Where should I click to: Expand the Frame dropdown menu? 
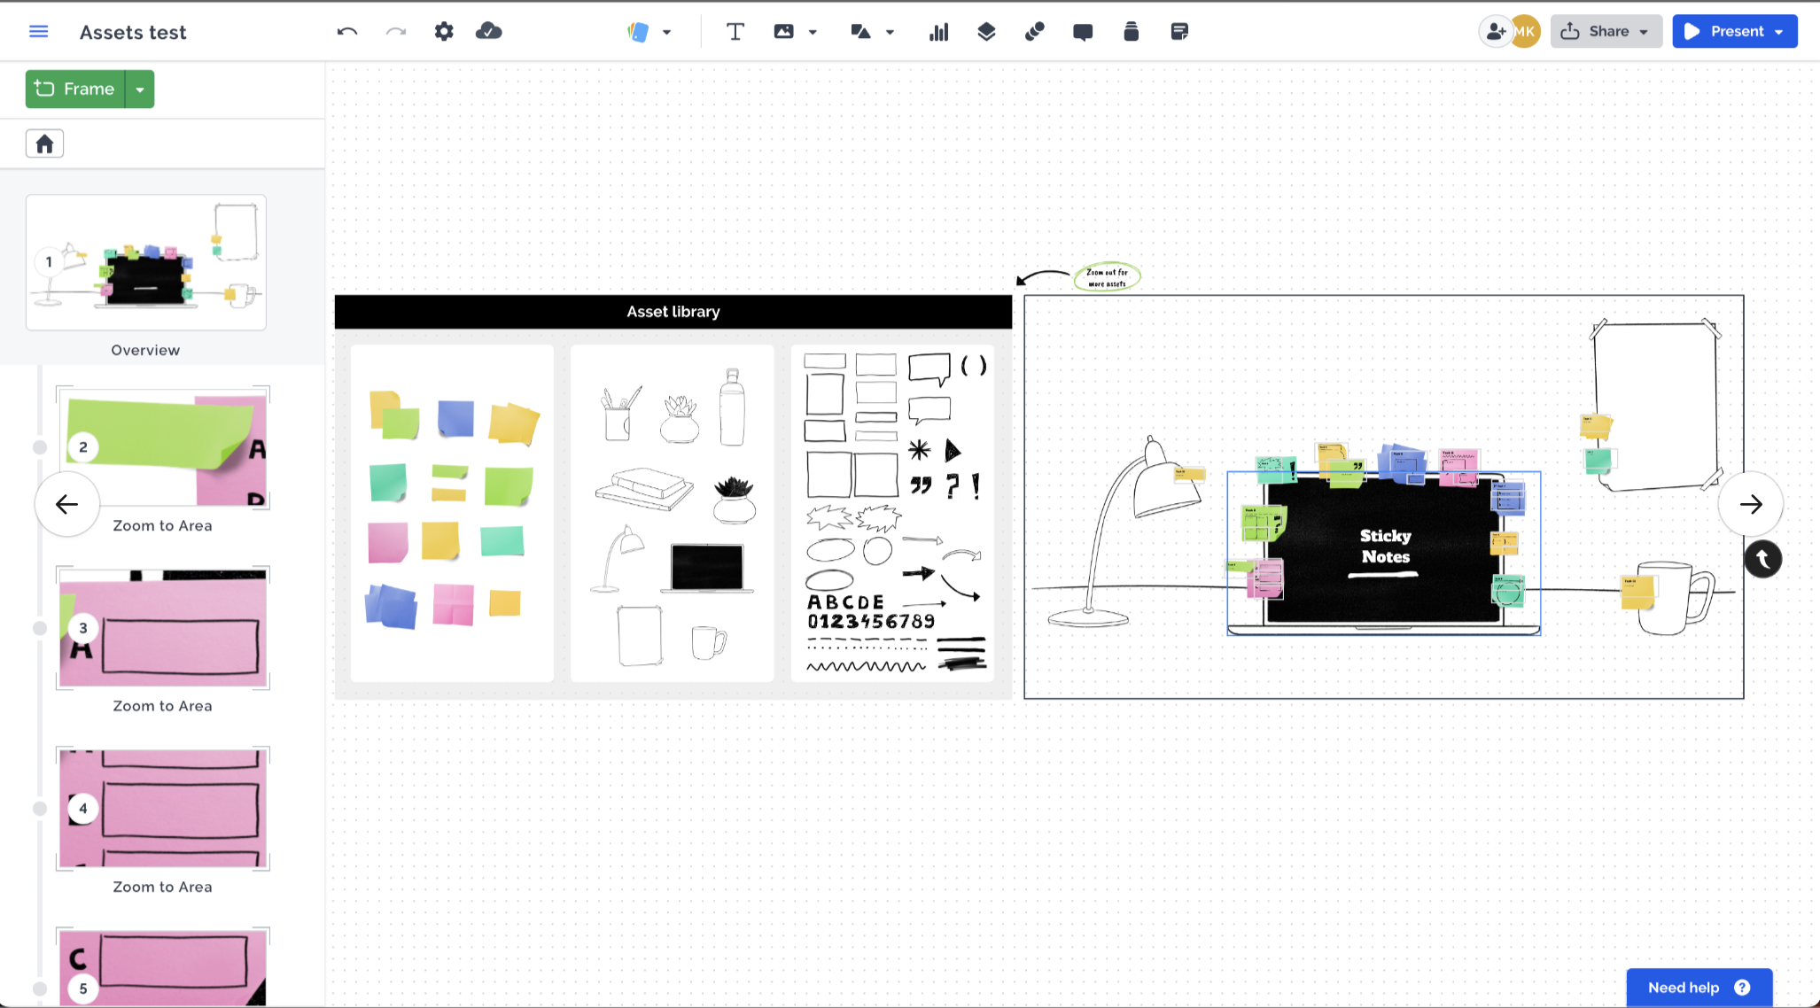point(140,89)
